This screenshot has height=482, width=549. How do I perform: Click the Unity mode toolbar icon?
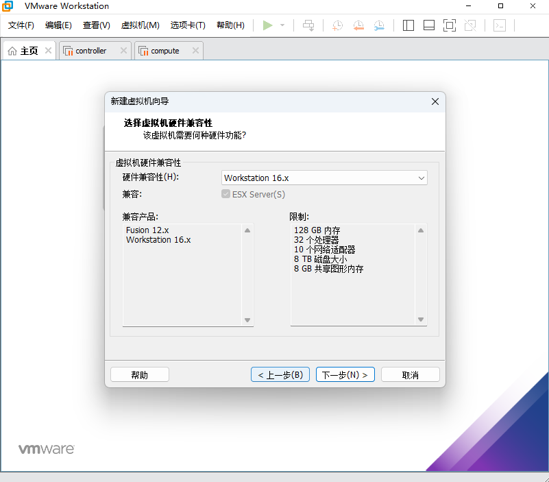[470, 25]
